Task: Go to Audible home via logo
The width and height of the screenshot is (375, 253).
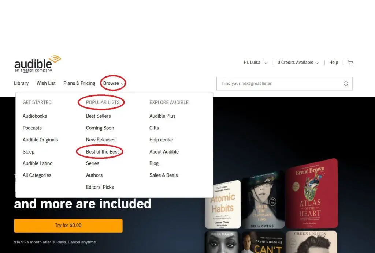Action: coord(38,64)
